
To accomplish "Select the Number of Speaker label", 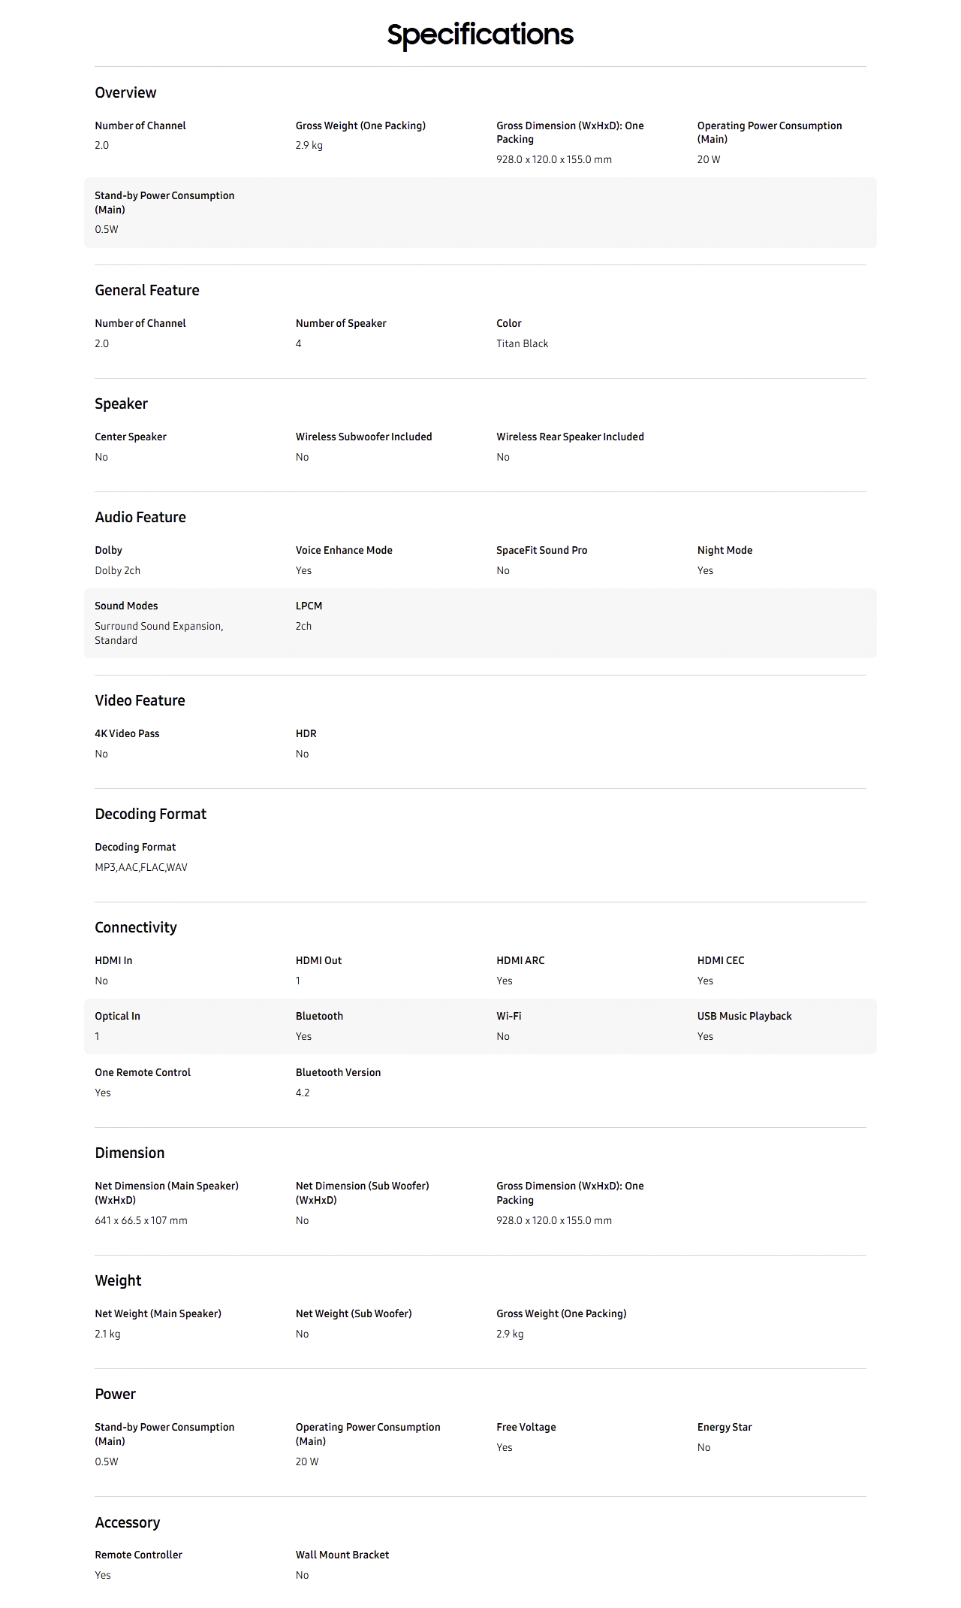I will [341, 323].
